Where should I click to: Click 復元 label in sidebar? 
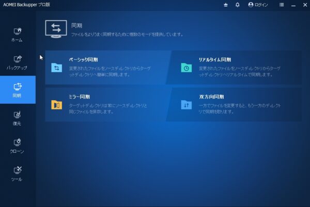17,124
